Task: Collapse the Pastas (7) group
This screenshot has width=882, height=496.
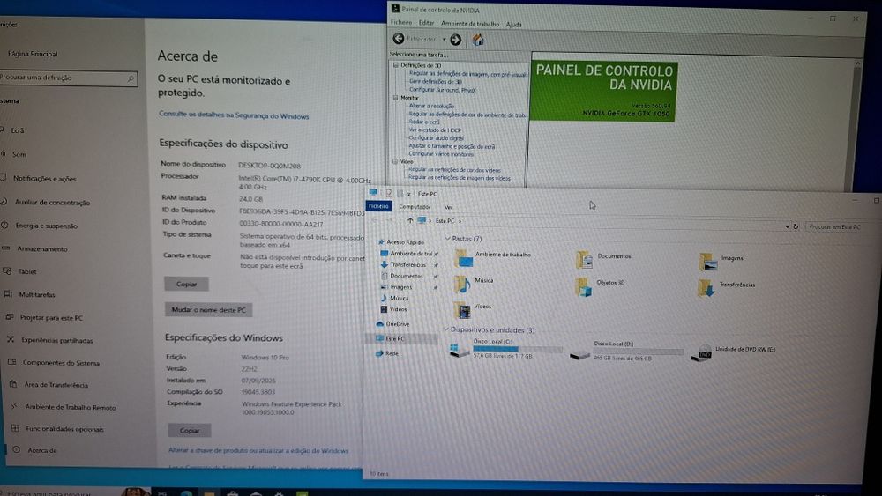Action: click(448, 239)
